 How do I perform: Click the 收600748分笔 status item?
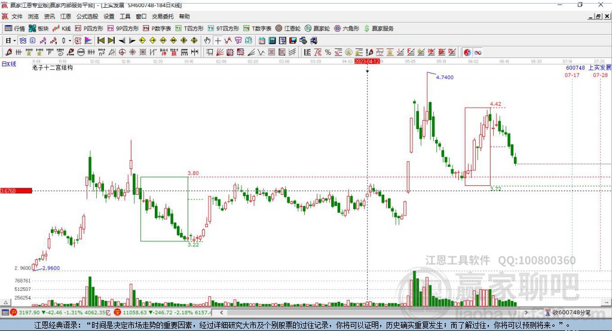pyautogui.click(x=568, y=312)
